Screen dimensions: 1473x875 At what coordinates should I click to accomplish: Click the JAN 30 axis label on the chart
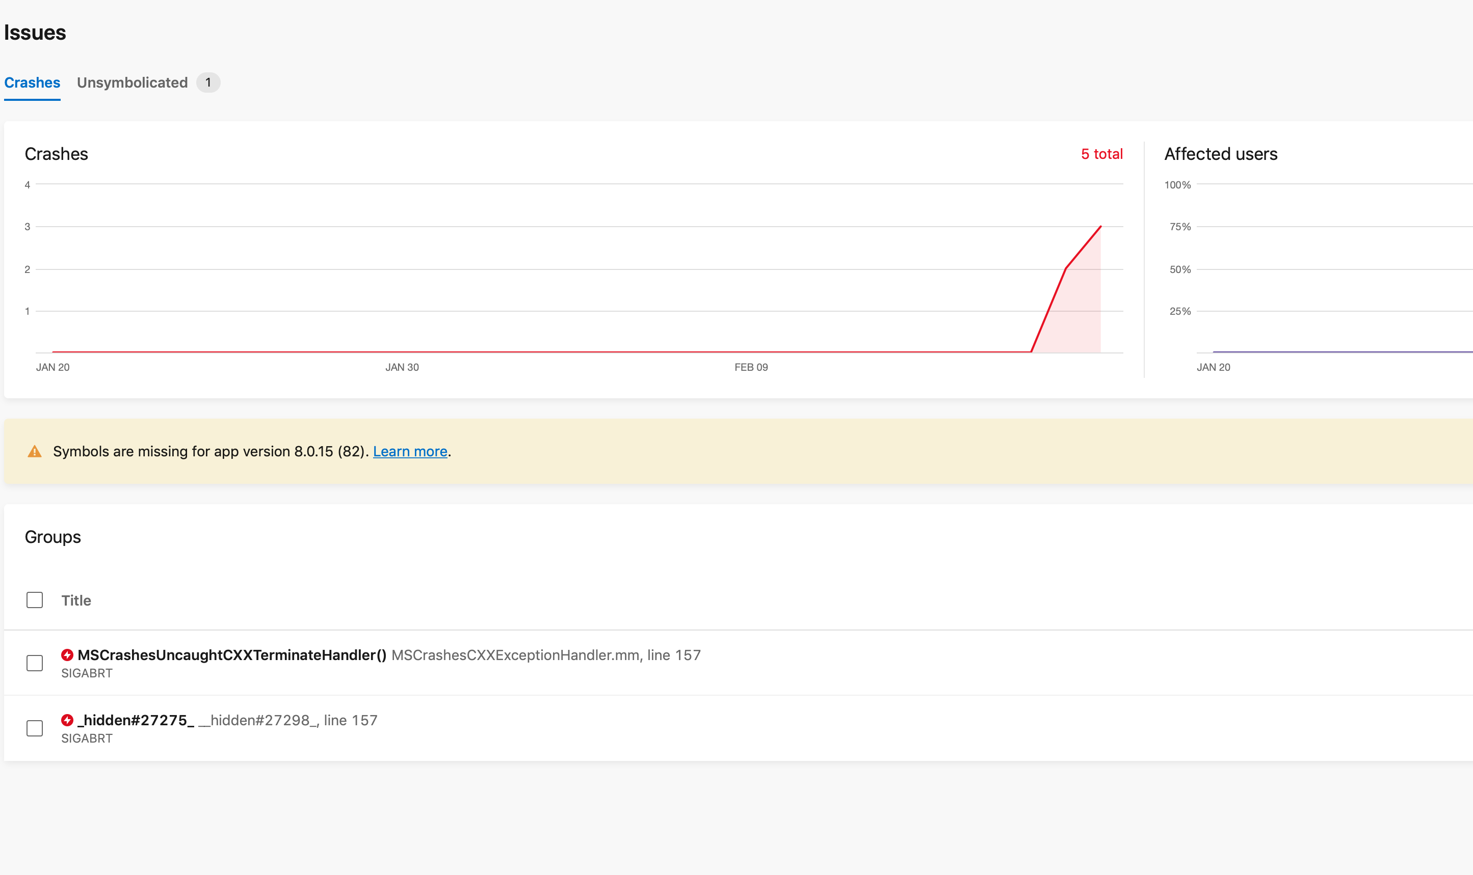point(403,367)
